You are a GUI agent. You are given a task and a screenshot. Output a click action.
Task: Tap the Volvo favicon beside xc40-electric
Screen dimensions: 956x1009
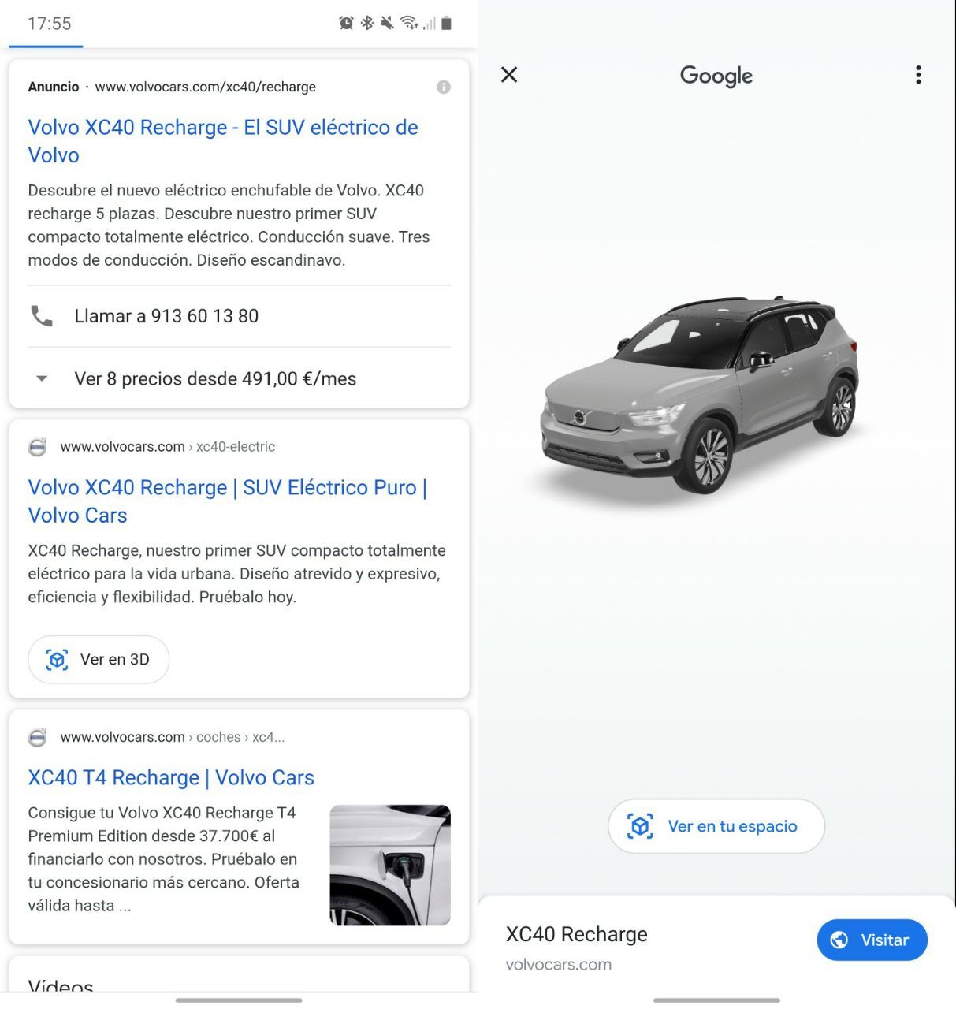(38, 447)
